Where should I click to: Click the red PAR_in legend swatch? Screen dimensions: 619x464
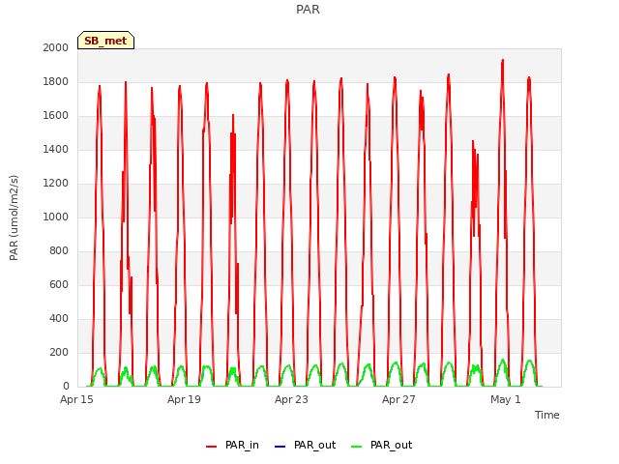pos(212,447)
